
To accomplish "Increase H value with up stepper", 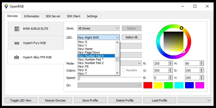I will [202, 62].
